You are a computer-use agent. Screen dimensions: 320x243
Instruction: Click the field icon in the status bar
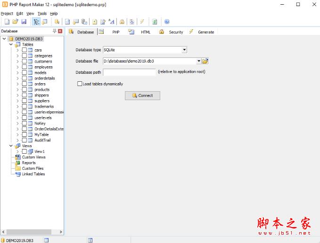click(90, 240)
